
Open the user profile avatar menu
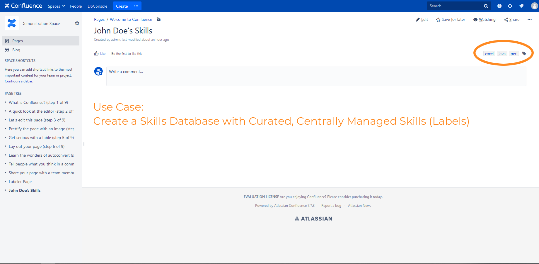(534, 6)
